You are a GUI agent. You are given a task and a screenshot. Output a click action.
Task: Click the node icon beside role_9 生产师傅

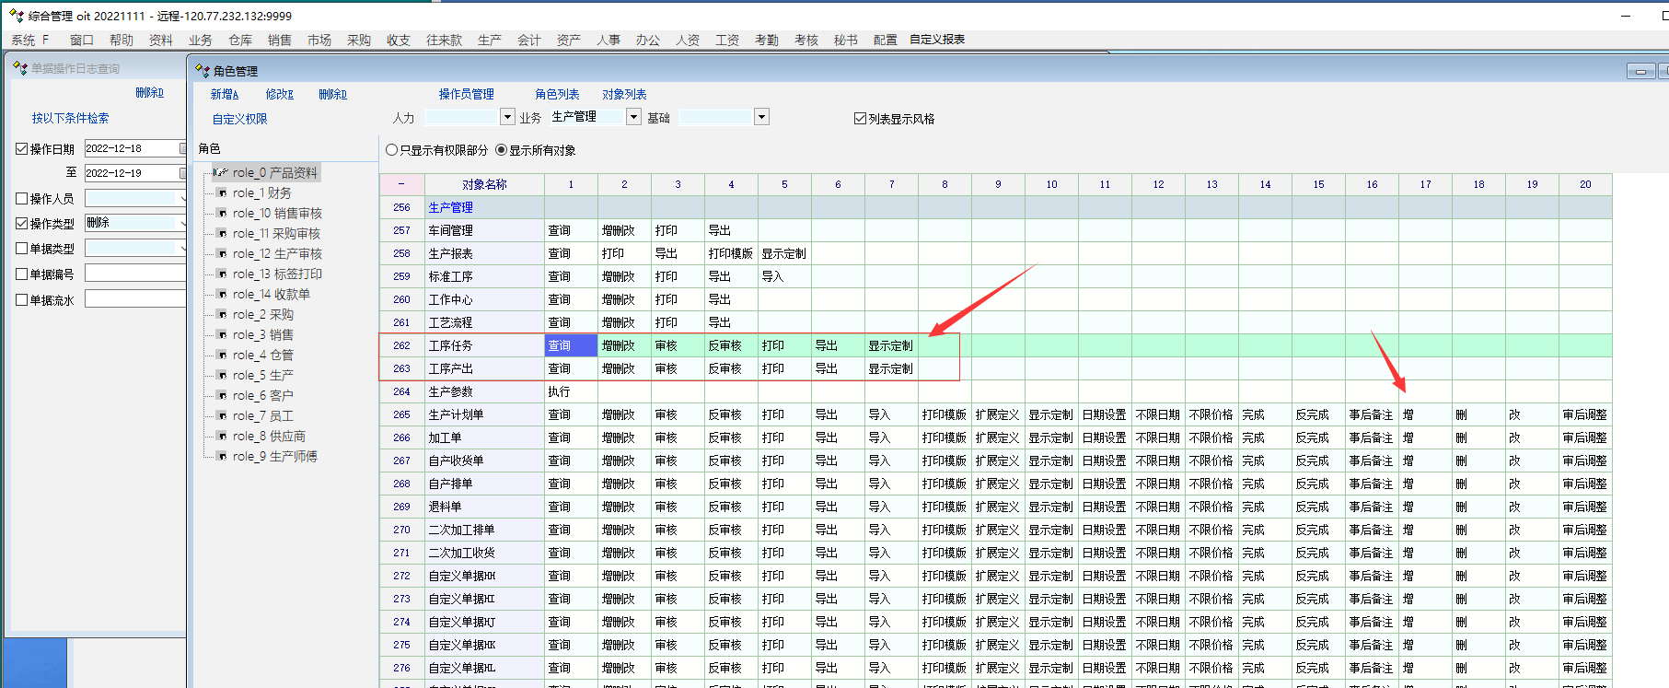[x=222, y=457]
